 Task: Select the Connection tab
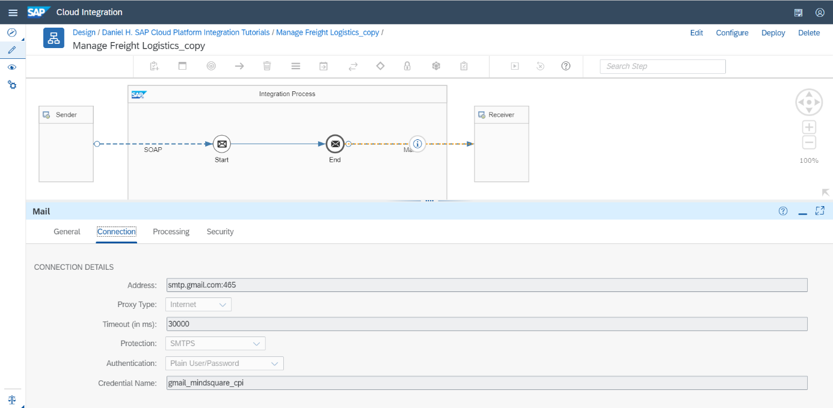(117, 231)
